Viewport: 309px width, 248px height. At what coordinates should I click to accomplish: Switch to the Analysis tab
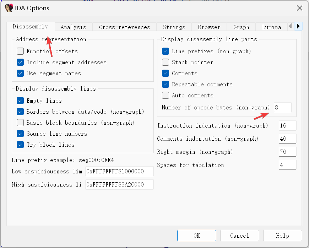73,27
